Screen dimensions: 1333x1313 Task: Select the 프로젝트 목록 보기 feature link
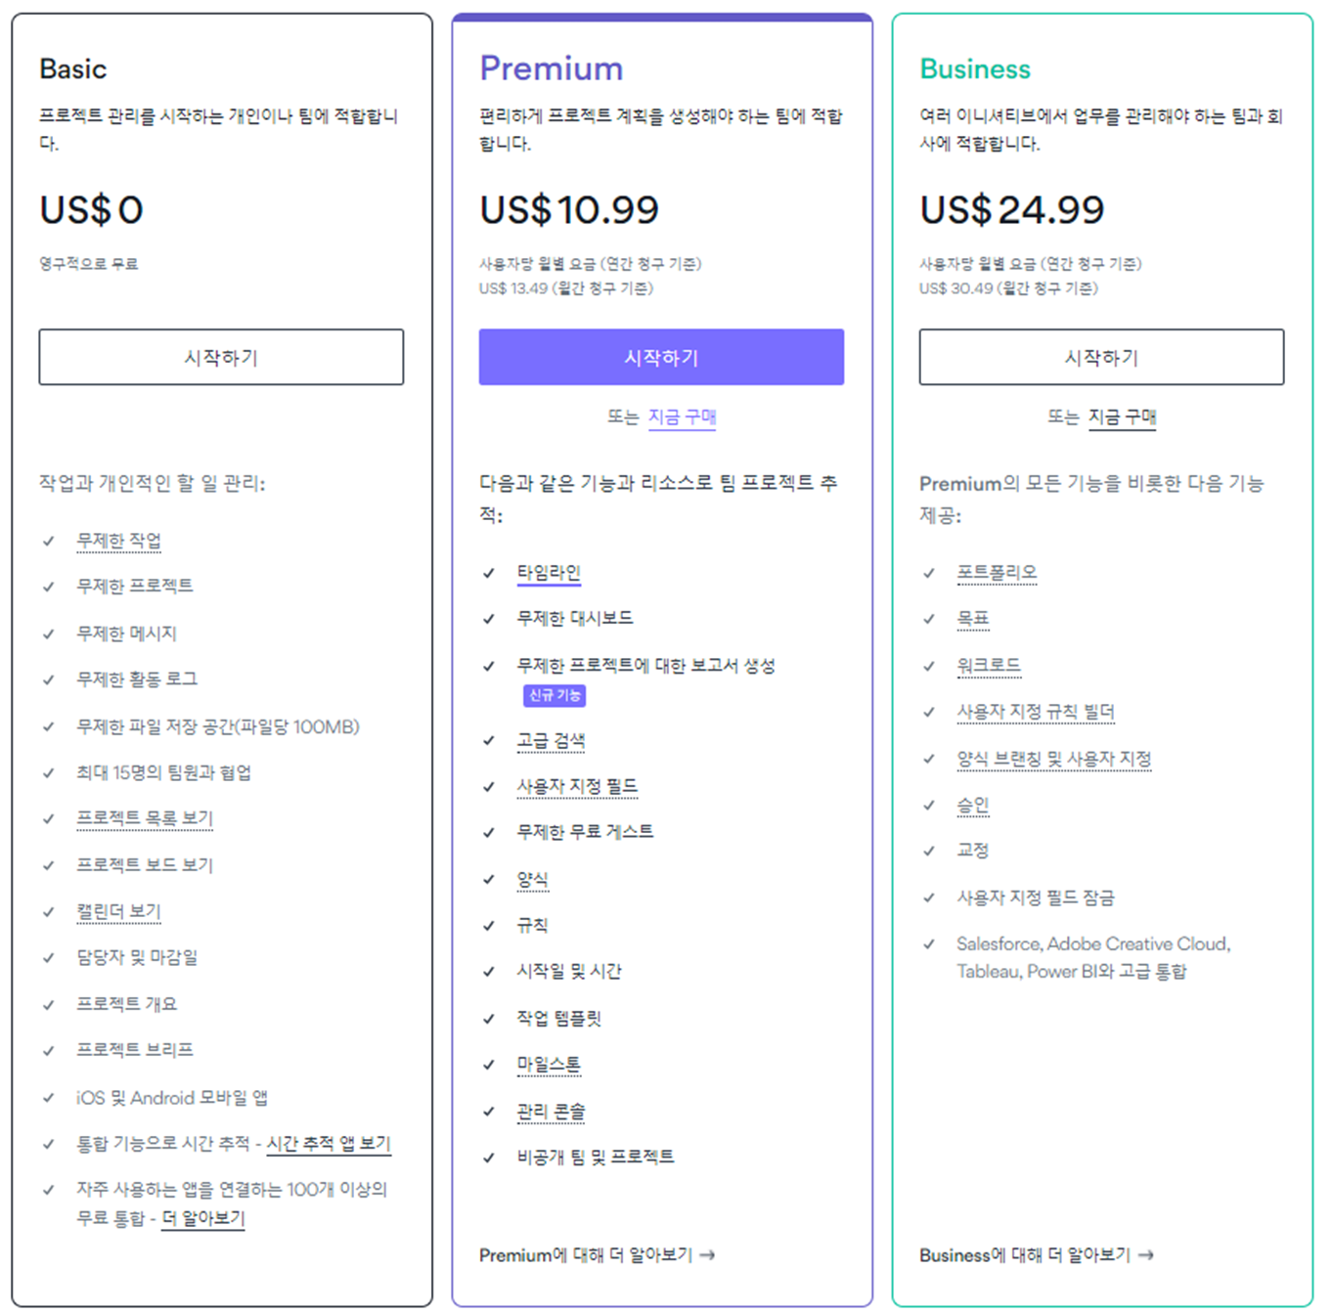[x=145, y=818]
